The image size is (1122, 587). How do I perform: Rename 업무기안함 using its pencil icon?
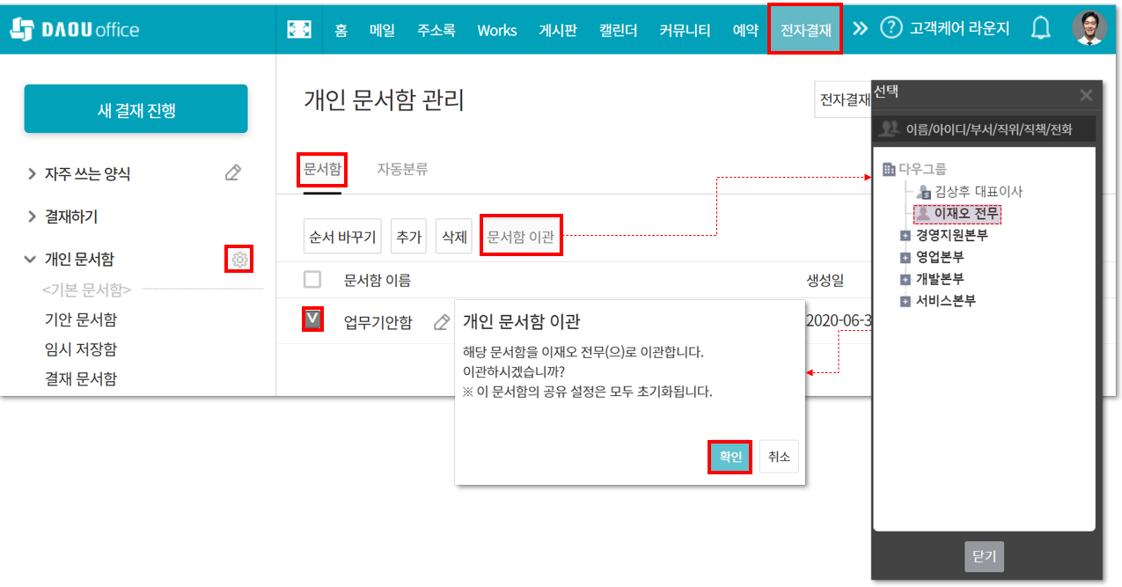click(x=442, y=322)
